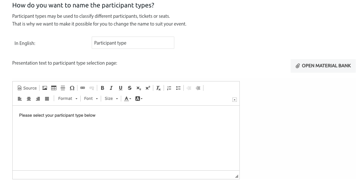Choose a text color
This screenshot has width=359, height=191.
coord(128,99)
